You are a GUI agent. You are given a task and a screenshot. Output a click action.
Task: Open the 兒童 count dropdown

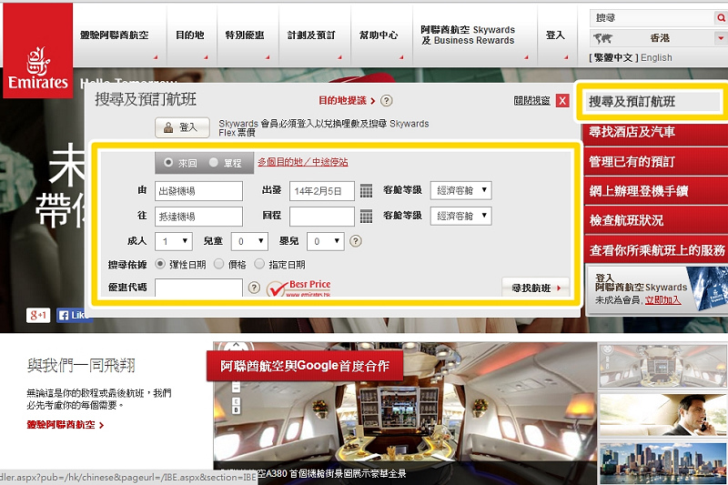tap(249, 241)
